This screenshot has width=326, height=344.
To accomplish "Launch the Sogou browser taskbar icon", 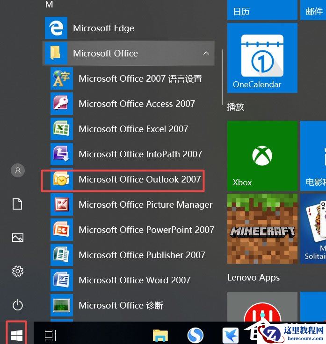I will (x=195, y=335).
